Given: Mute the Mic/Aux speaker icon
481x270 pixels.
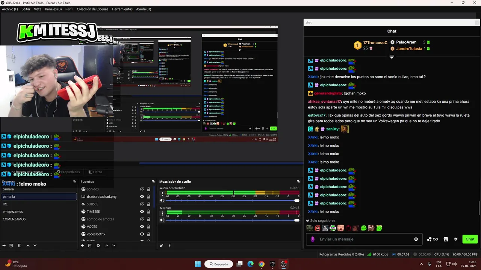Looking at the screenshot, I should (x=162, y=220).
